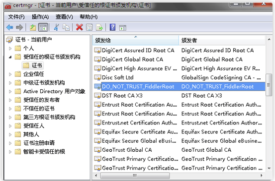Sort by the 颁发者 column header
The image size is (275, 181).
coord(222,40)
